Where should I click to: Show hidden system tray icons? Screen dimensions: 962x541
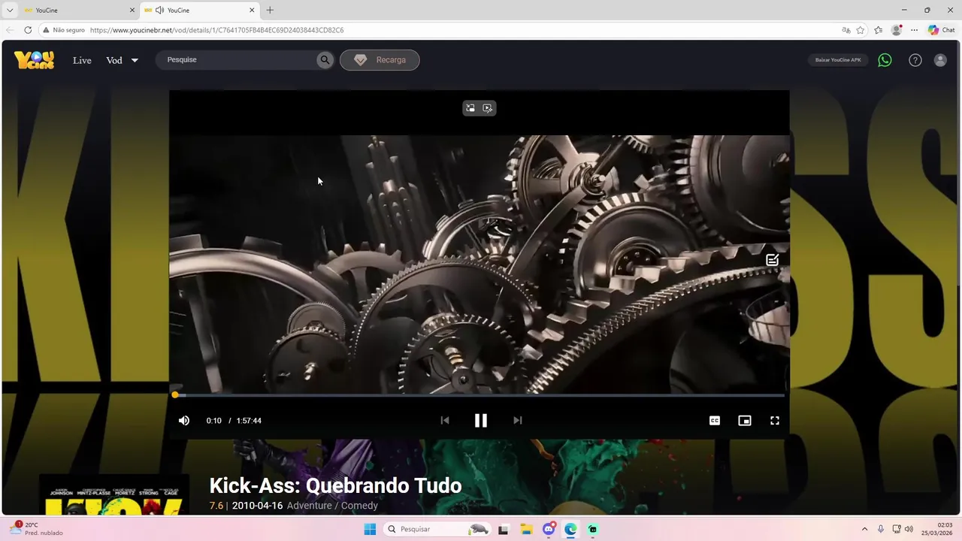pyautogui.click(x=864, y=530)
